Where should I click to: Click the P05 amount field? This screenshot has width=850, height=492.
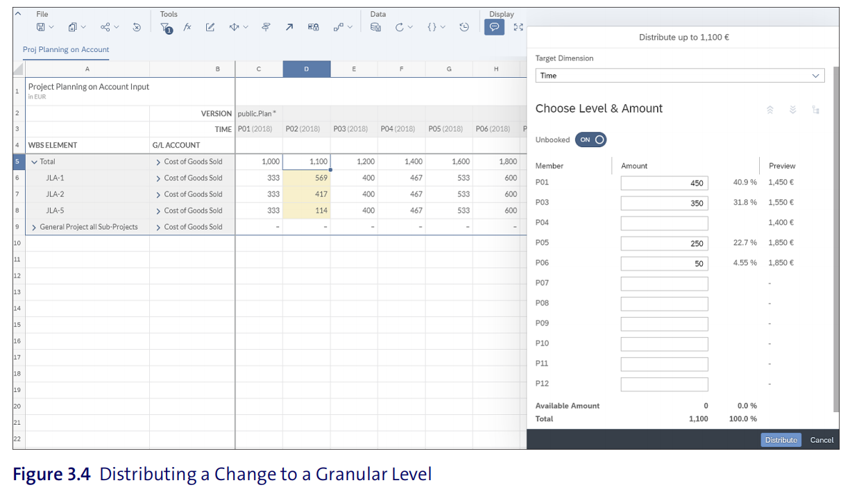pyautogui.click(x=664, y=244)
